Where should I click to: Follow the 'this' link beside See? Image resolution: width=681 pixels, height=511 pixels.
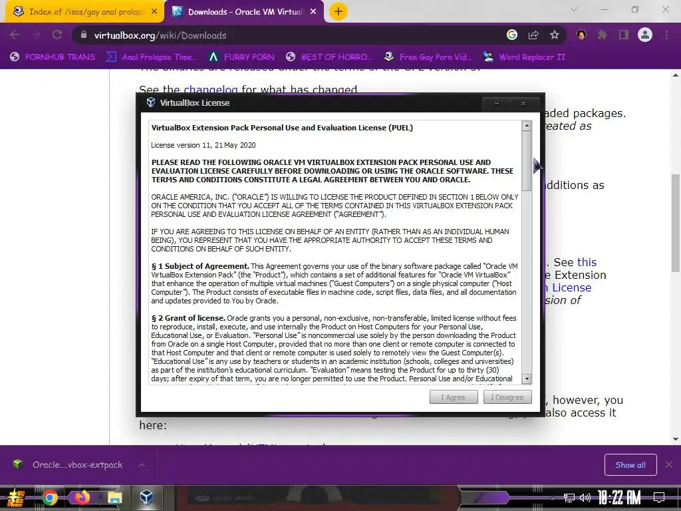click(x=587, y=262)
